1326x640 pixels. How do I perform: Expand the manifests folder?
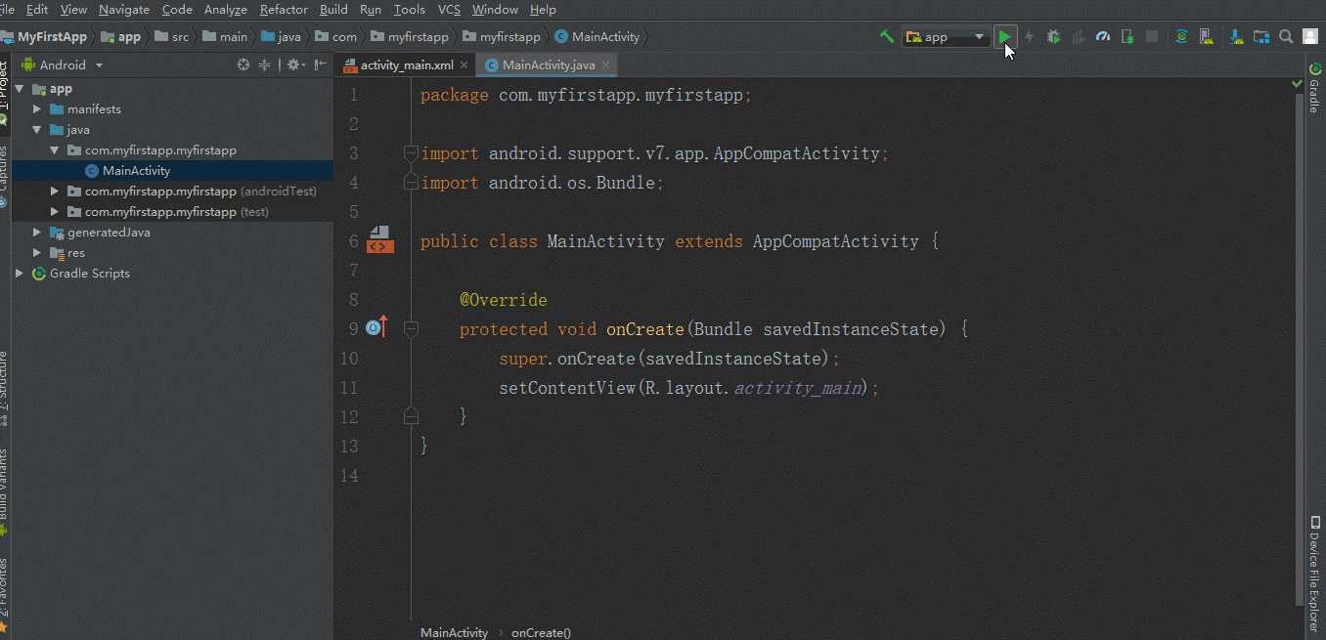point(37,109)
